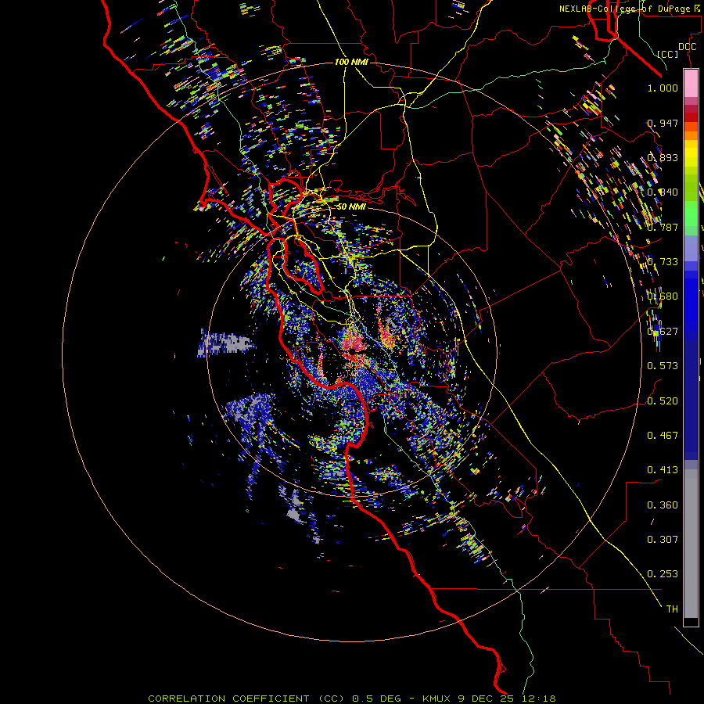704x704 pixels.
Task: Click the 0.787 color scale value
Action: coord(663,227)
